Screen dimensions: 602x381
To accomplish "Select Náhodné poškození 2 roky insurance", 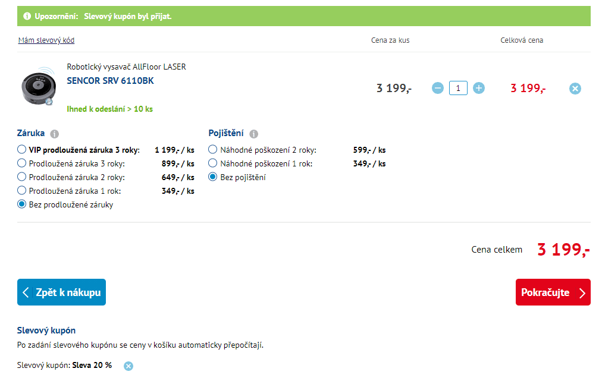I will tap(213, 150).
